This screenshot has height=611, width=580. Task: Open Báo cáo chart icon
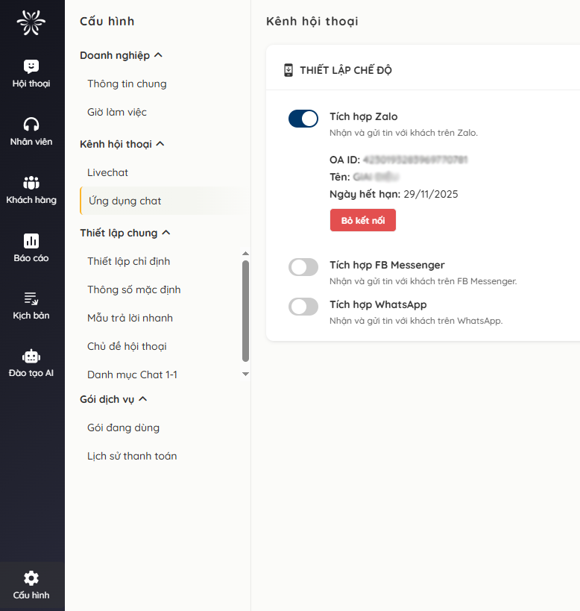click(x=31, y=241)
